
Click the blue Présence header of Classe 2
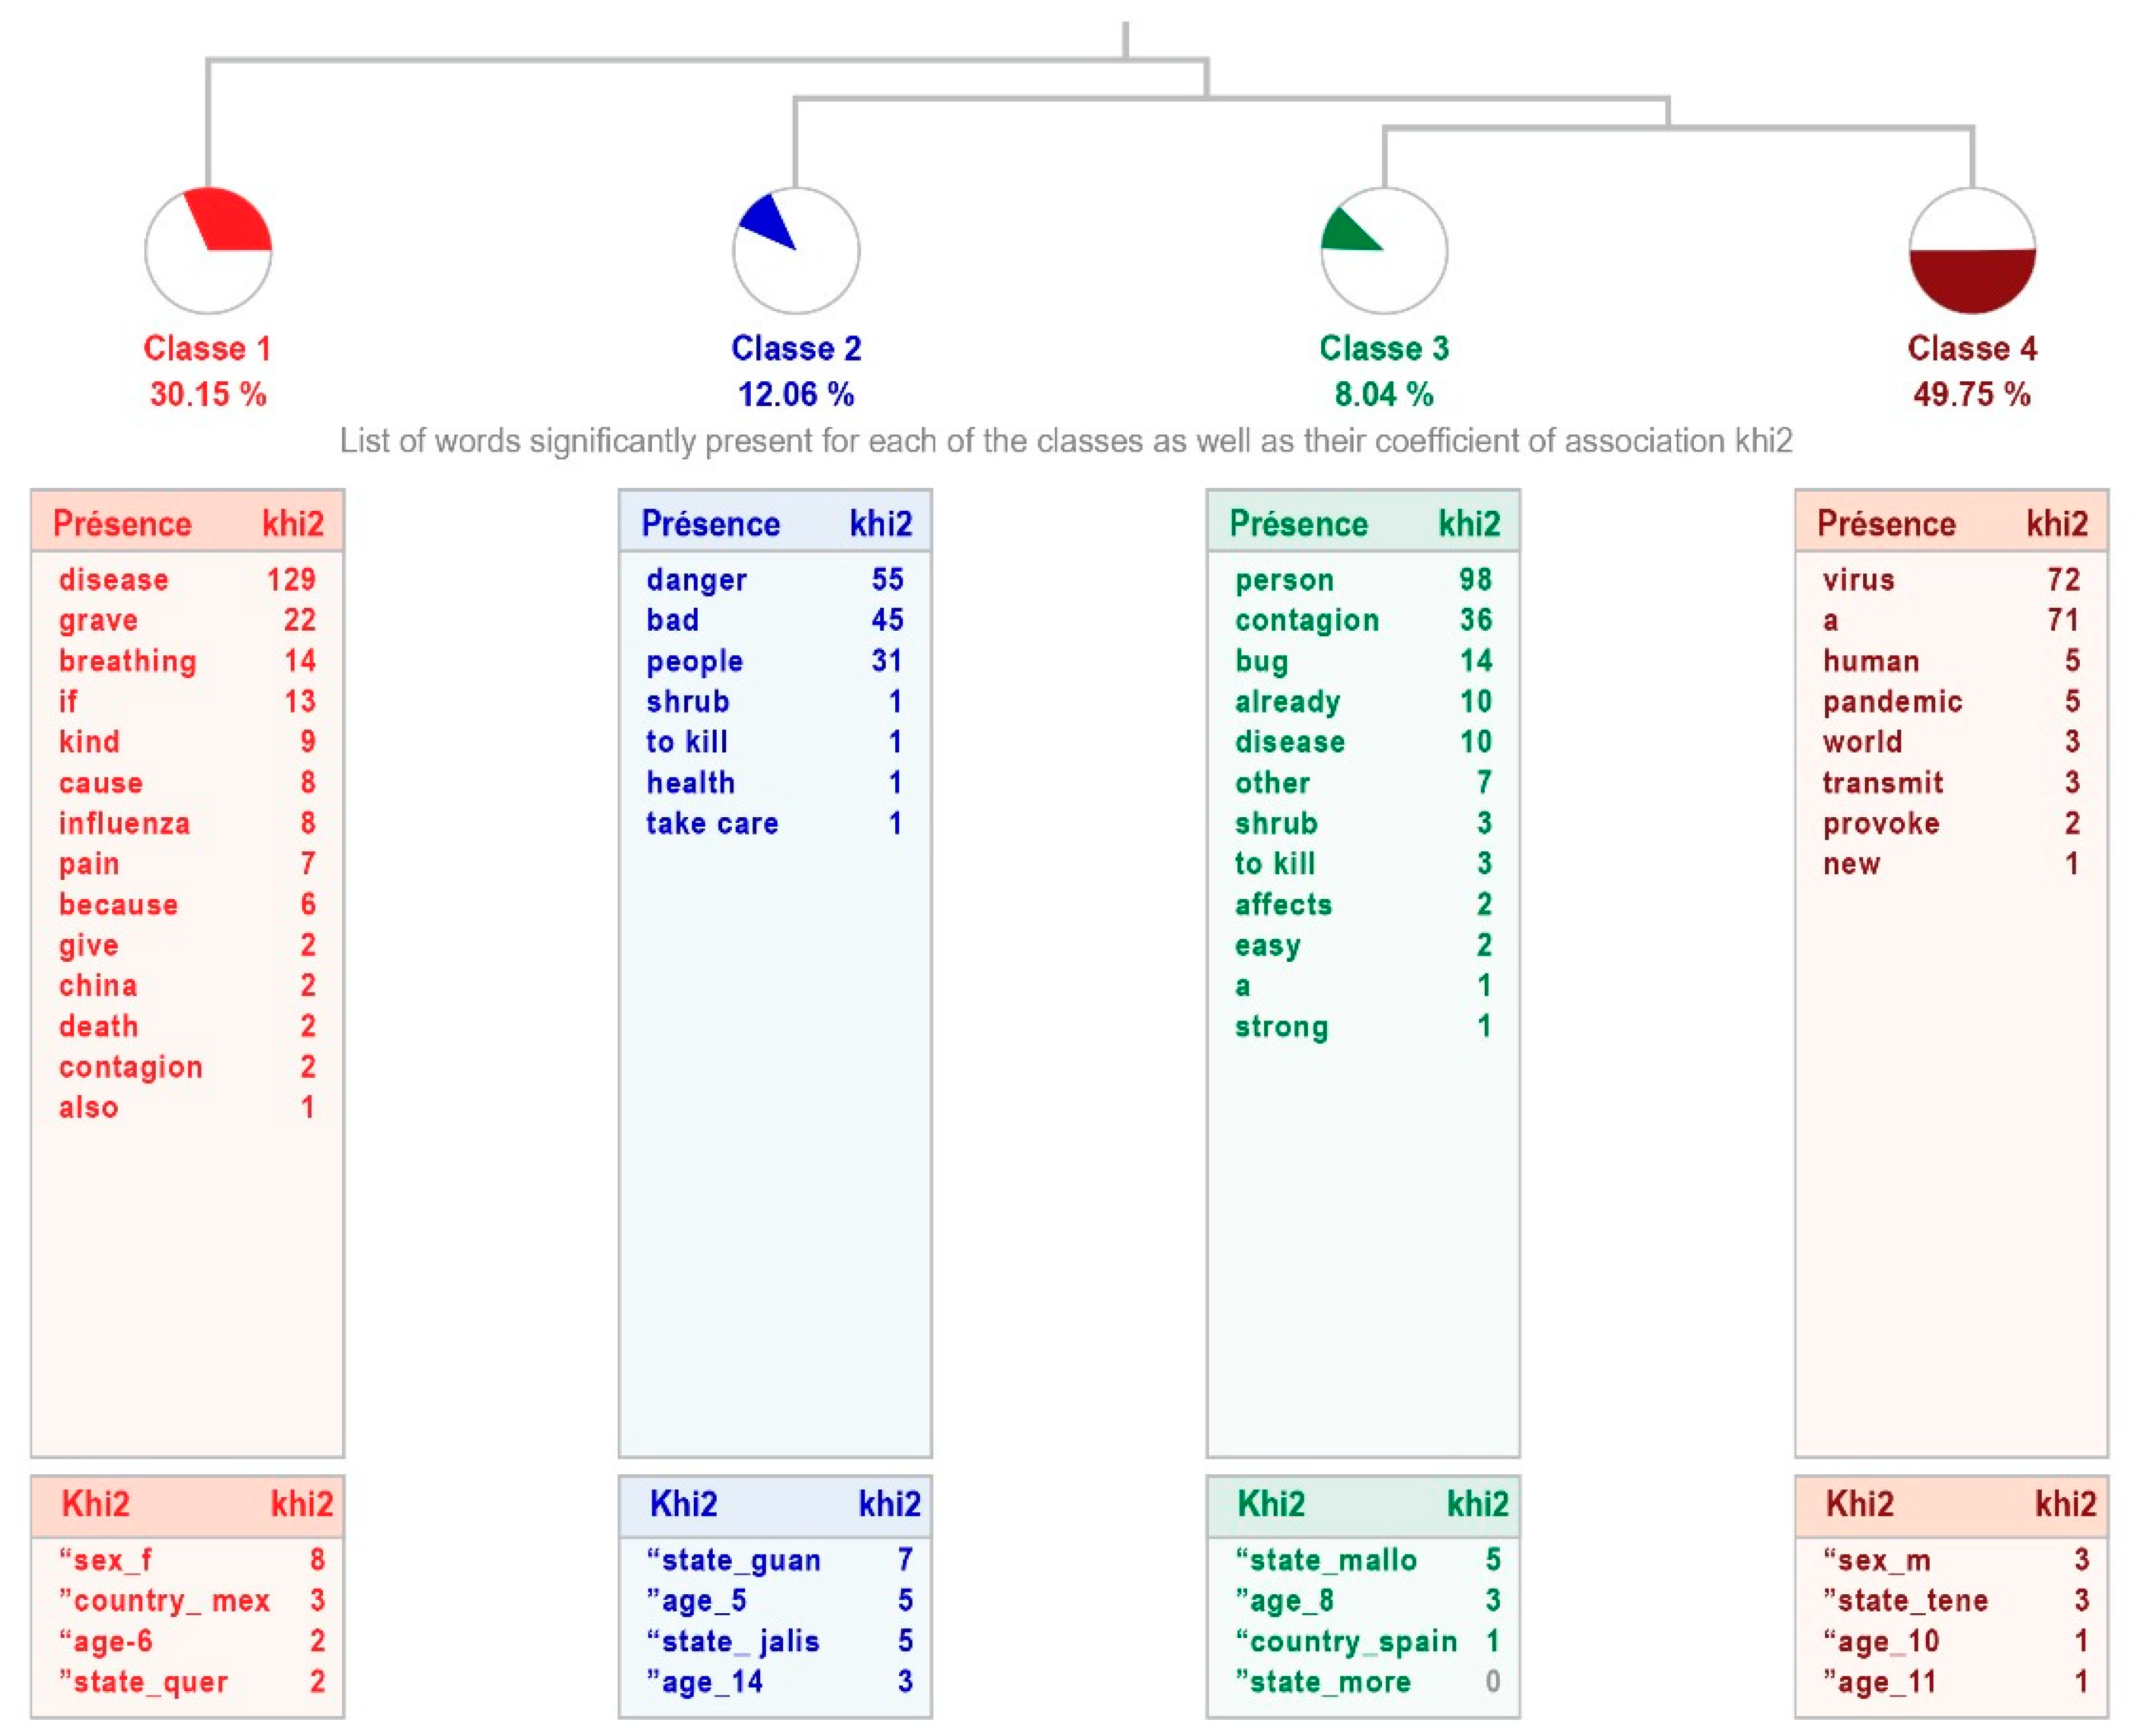click(710, 523)
